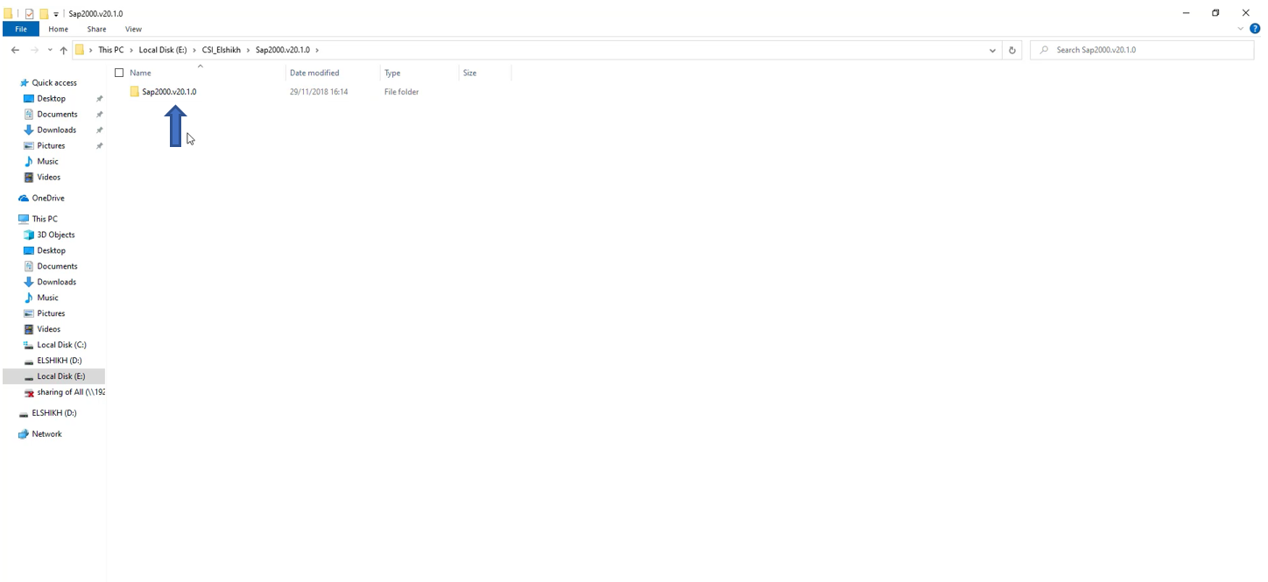Viewport: 1268px width, 582px height.
Task: Click Downloads icon under Quick access
Action: pos(29,130)
